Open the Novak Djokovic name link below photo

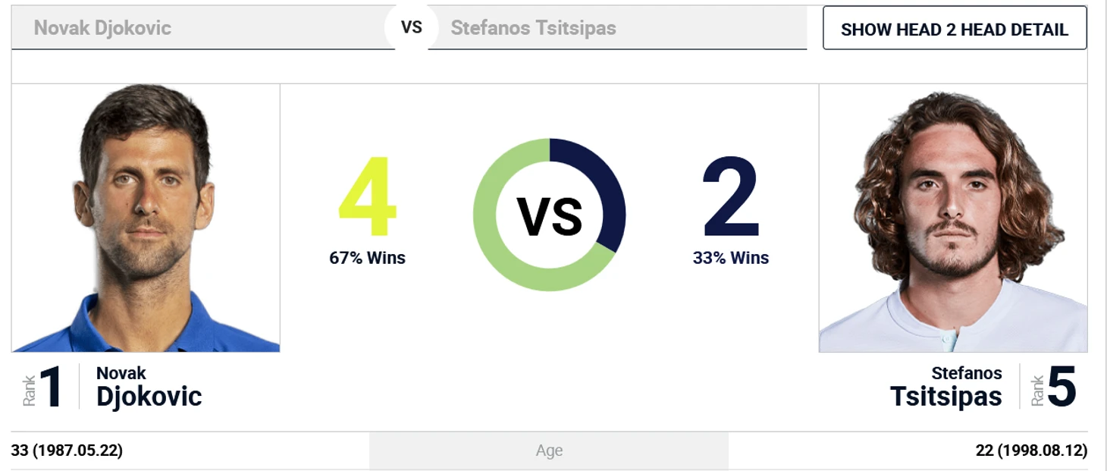149,387
